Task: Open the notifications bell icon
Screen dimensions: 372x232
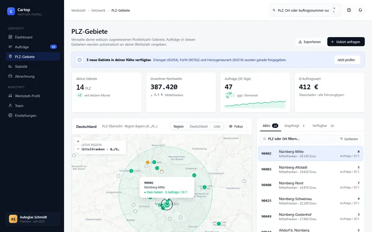Action: tap(360, 10)
